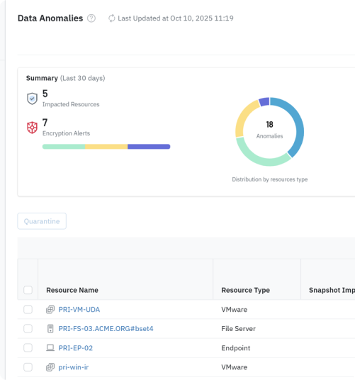355x380 pixels.
Task: Click VMware type cell in pri-win-ir row
Action: (x=234, y=367)
